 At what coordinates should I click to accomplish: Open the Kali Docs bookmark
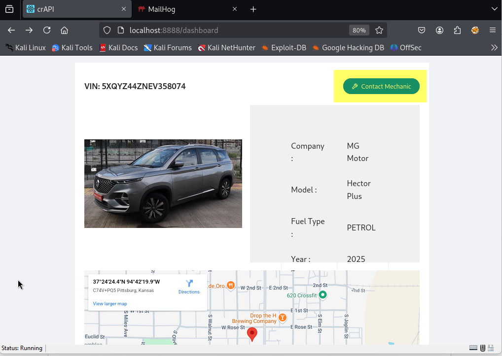[x=118, y=48]
